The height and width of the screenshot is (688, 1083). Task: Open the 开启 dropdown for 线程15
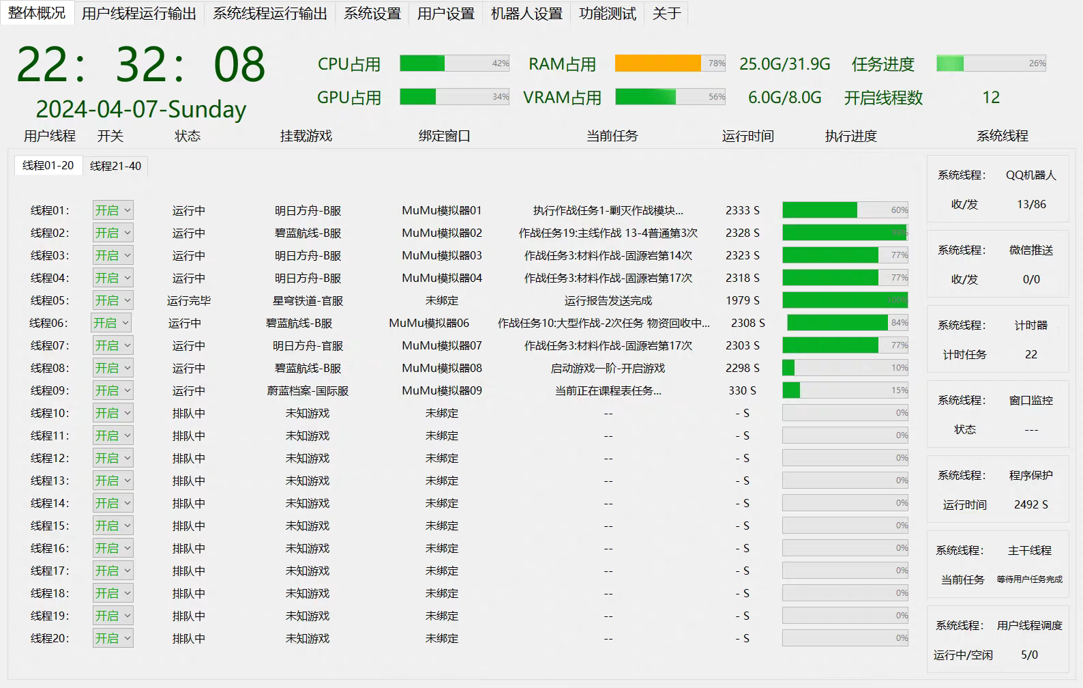[x=113, y=526]
